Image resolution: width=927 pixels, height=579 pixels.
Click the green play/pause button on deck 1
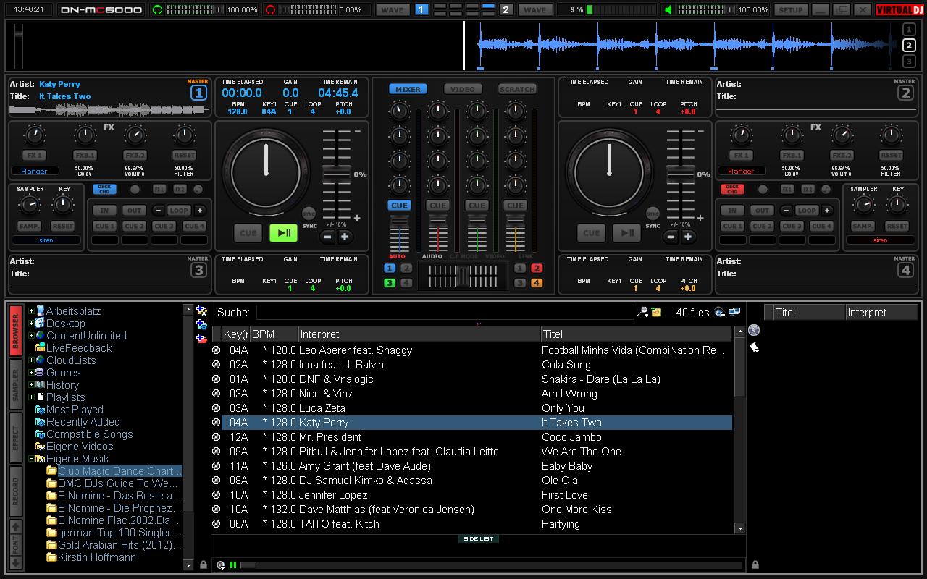click(284, 233)
